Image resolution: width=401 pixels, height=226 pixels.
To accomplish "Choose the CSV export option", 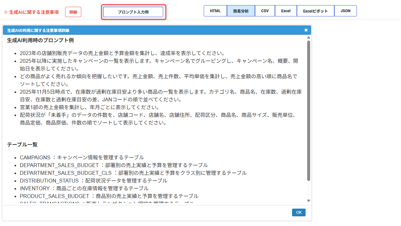I will pos(265,11).
